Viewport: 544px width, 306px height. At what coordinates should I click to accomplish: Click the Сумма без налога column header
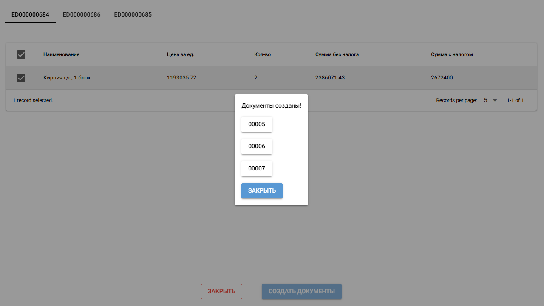[x=337, y=54]
